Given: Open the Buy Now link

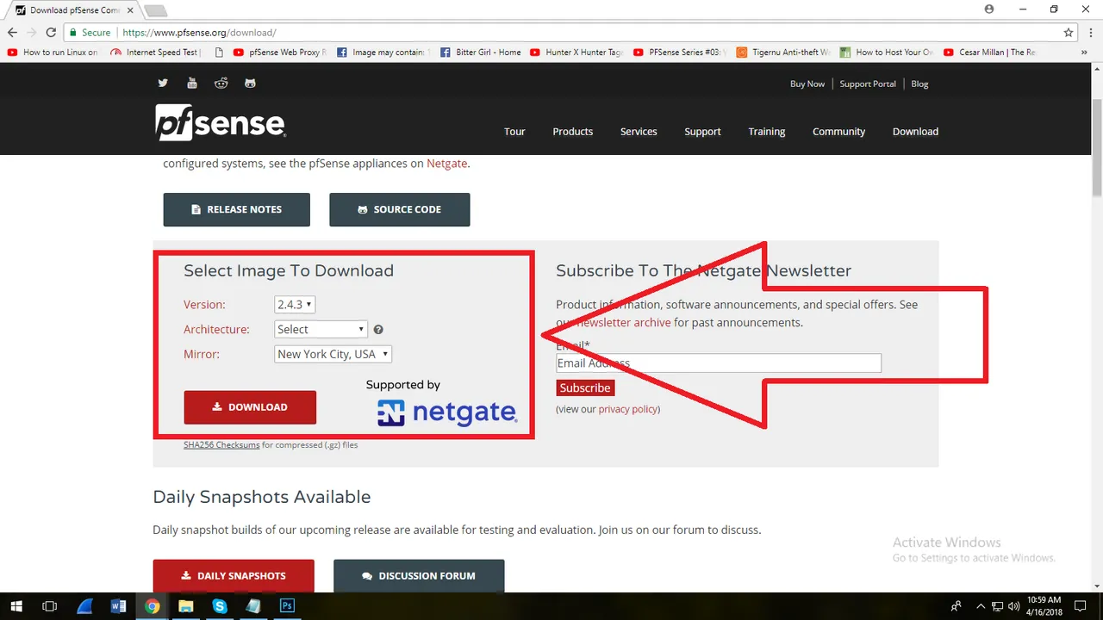Looking at the screenshot, I should click(807, 84).
